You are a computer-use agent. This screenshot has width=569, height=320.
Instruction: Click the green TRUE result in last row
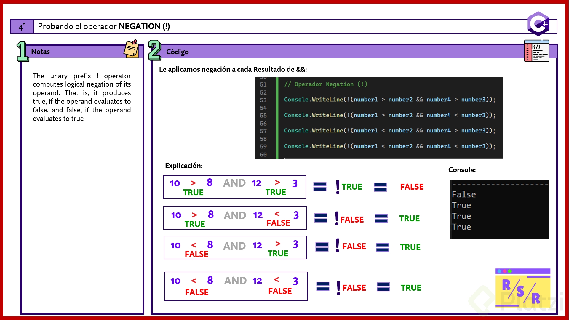[411, 288]
